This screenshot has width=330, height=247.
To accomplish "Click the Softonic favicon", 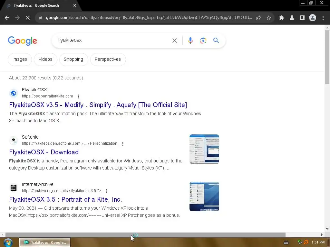I will coord(14,140).
